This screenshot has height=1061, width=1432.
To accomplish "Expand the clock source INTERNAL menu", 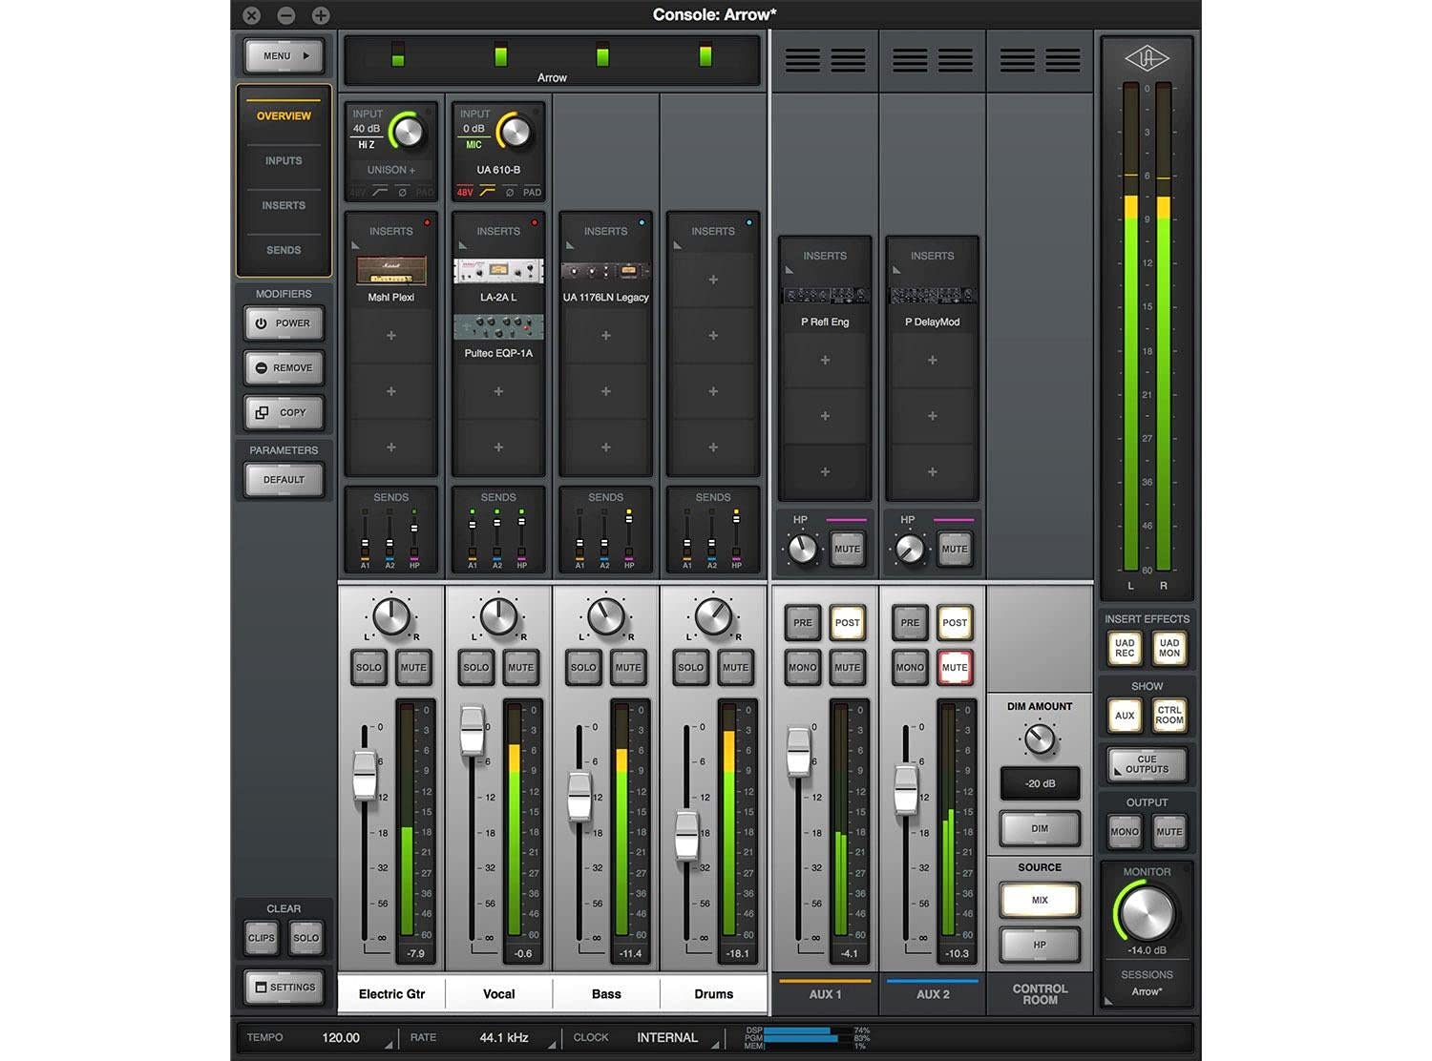I will click(x=667, y=1037).
